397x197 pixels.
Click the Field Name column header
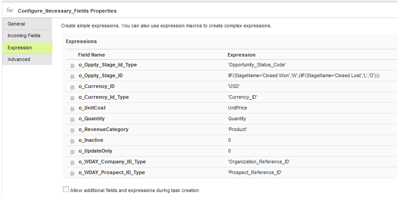92,55
